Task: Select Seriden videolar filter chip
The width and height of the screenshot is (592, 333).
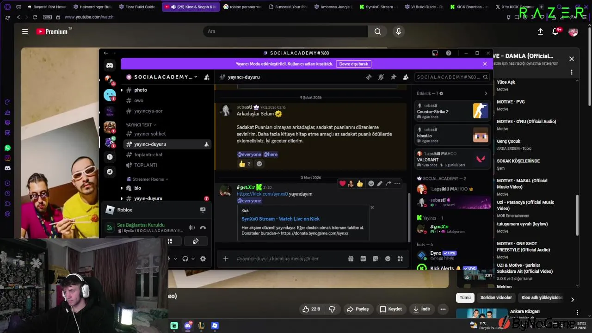Action: tap(496, 298)
